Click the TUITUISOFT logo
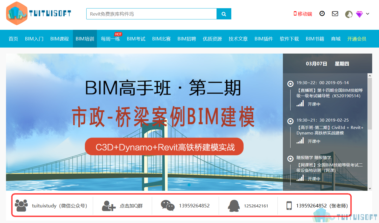The height and width of the screenshot is (223, 379). tap(39, 13)
